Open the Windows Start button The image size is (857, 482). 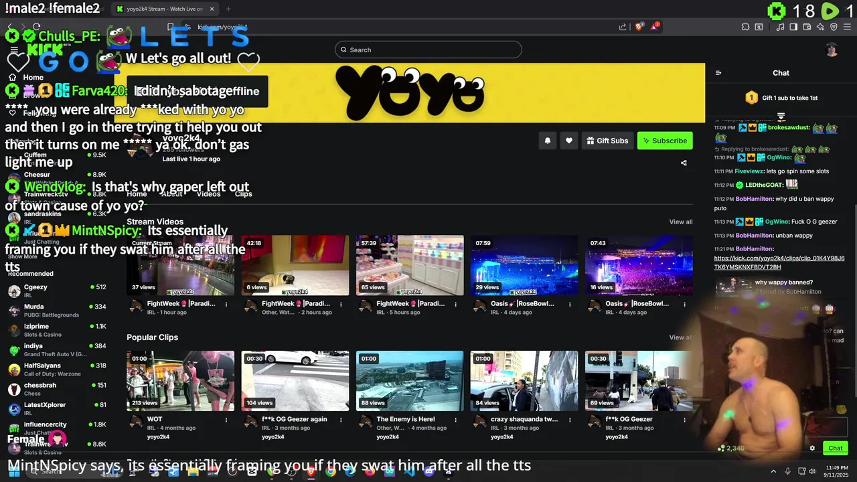click(x=14, y=471)
